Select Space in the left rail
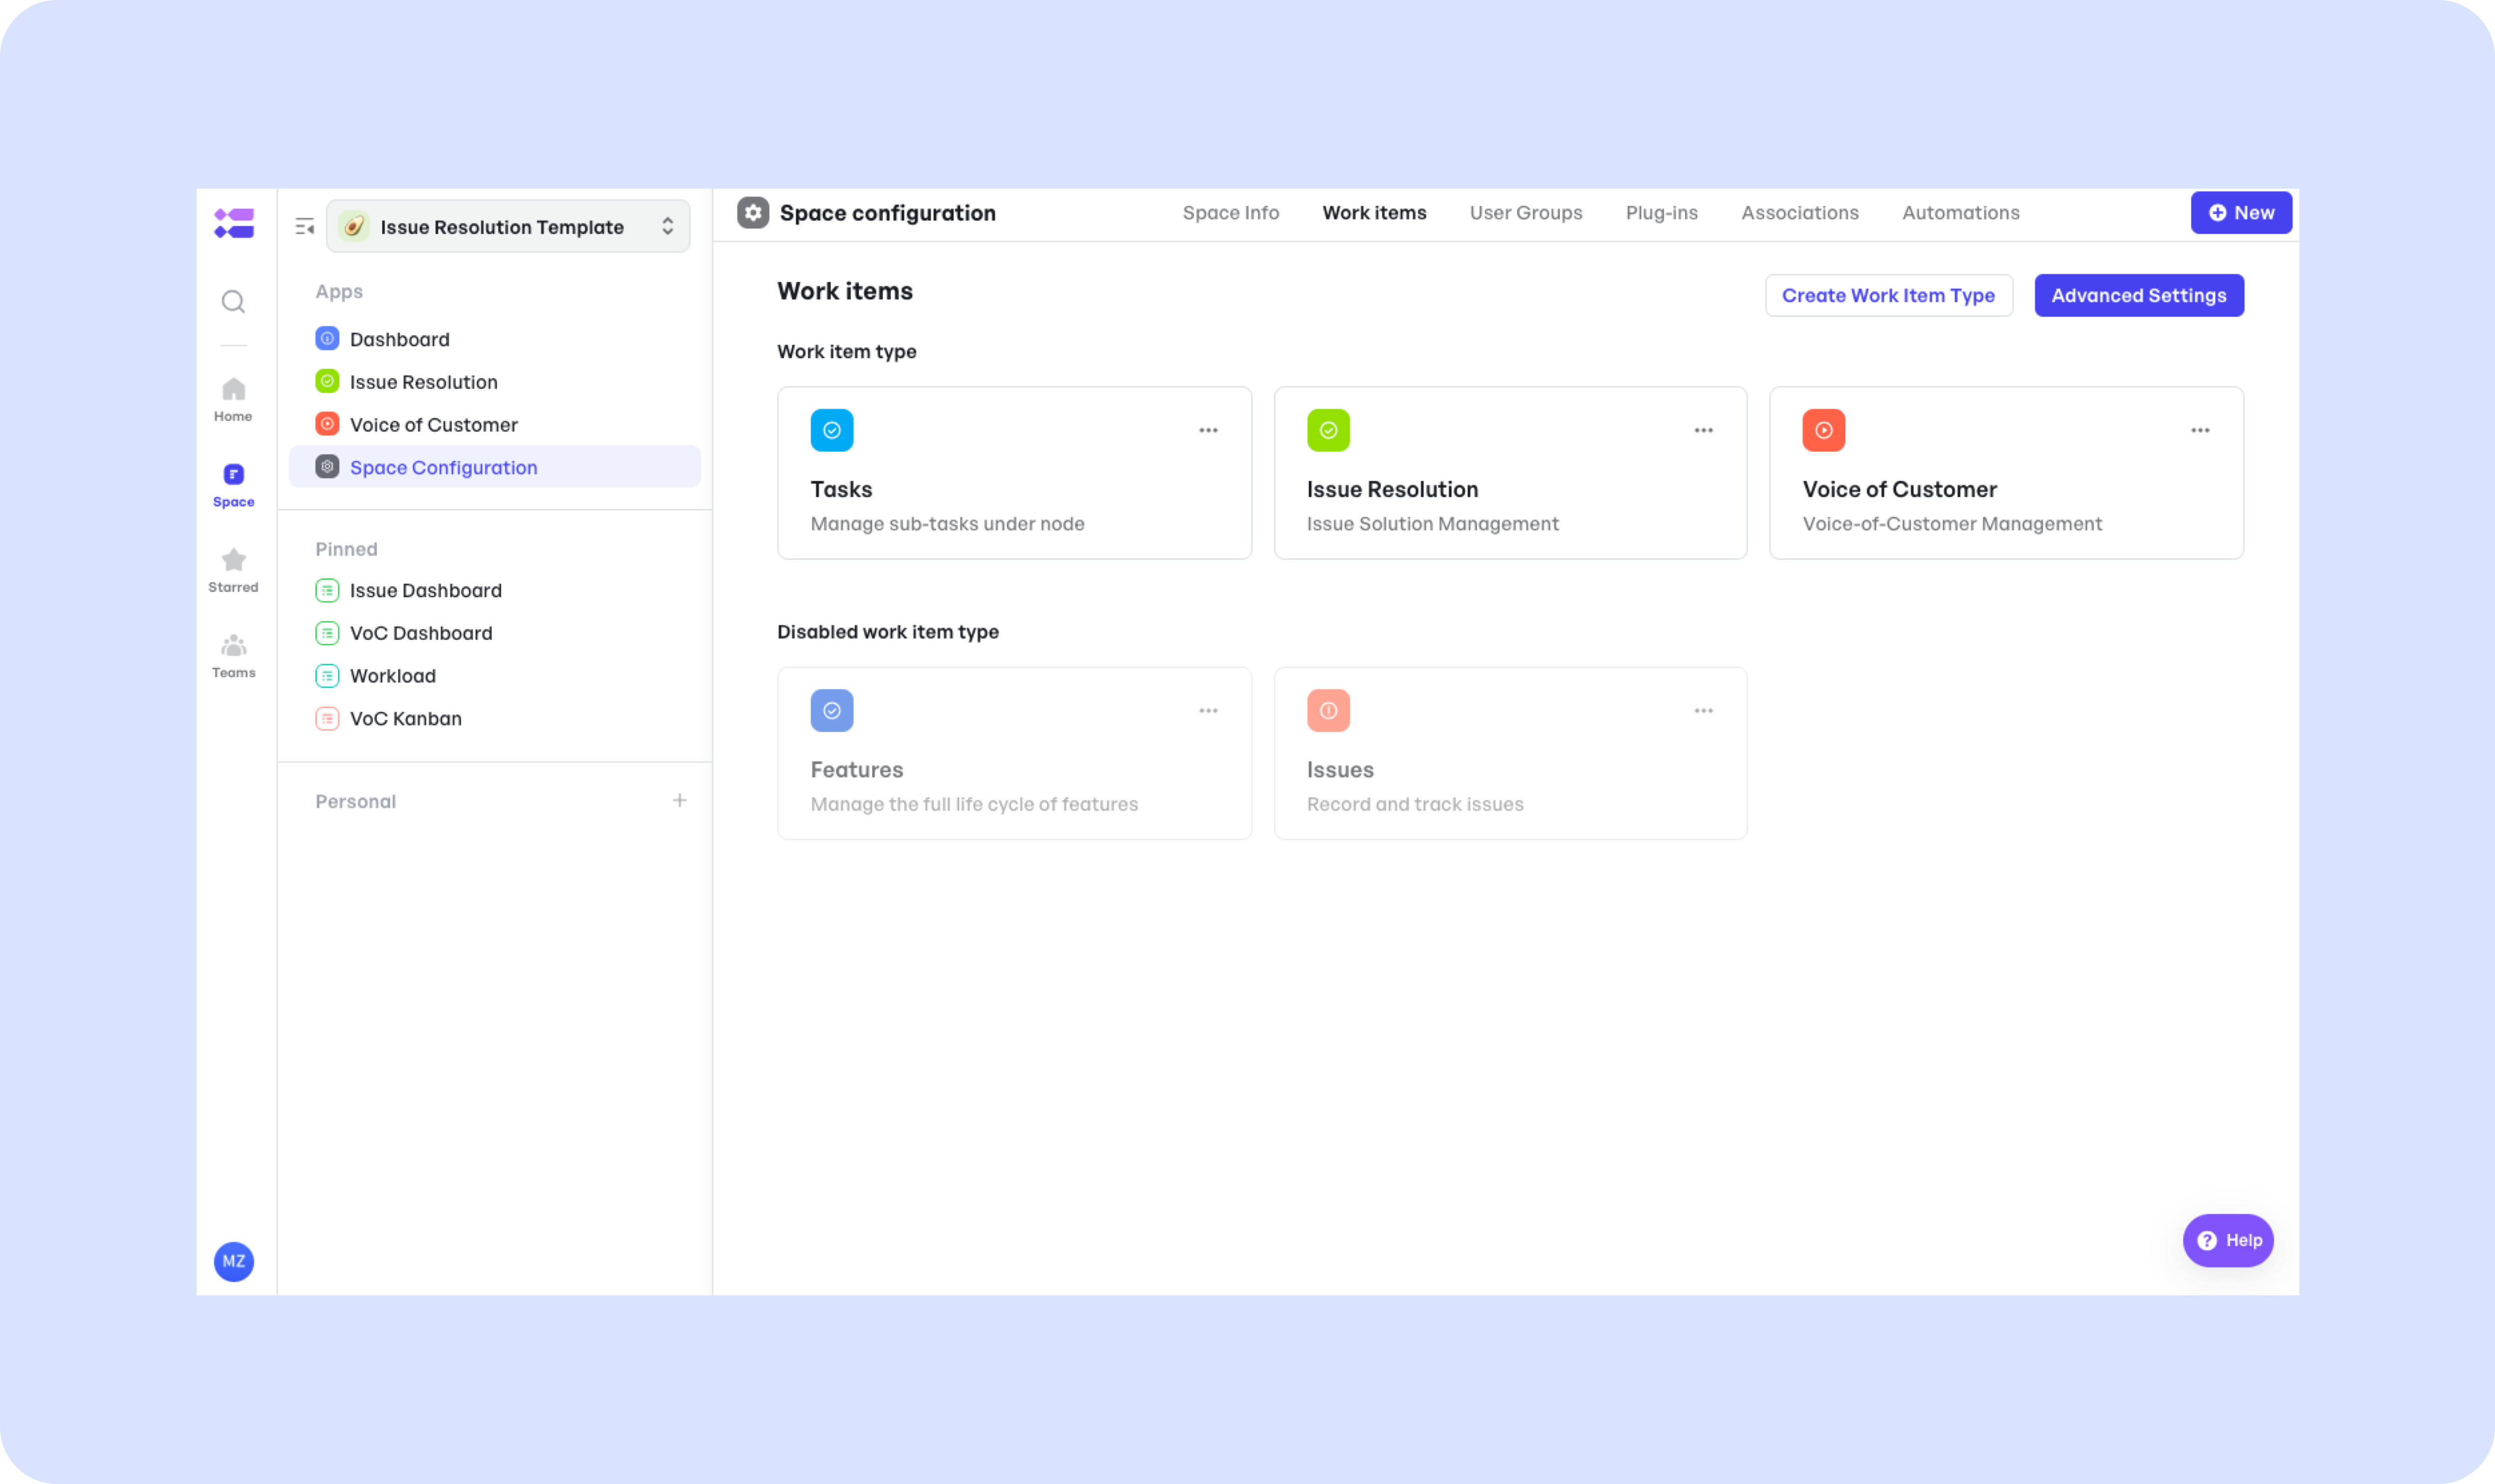The image size is (2495, 1484). point(233,485)
